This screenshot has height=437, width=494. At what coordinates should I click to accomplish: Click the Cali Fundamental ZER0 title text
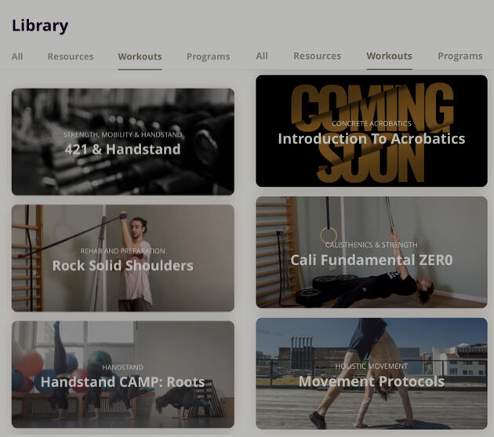click(x=372, y=260)
